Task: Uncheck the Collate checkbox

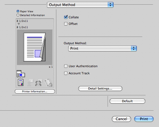Action: [x=66, y=17]
